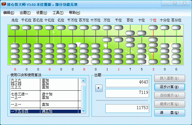This screenshot has height=125, width=192.
Task: Click the raised lower bead on 万位 rod
Action: [107, 40]
